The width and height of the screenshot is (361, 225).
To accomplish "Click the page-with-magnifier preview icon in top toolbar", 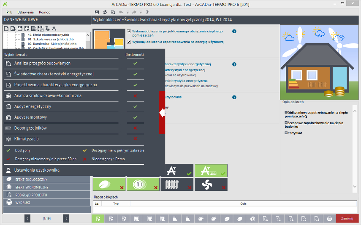I will 113,12.
